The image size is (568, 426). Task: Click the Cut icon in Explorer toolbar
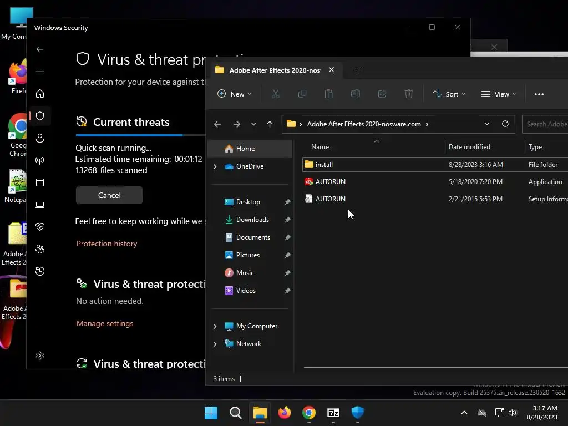pos(276,94)
